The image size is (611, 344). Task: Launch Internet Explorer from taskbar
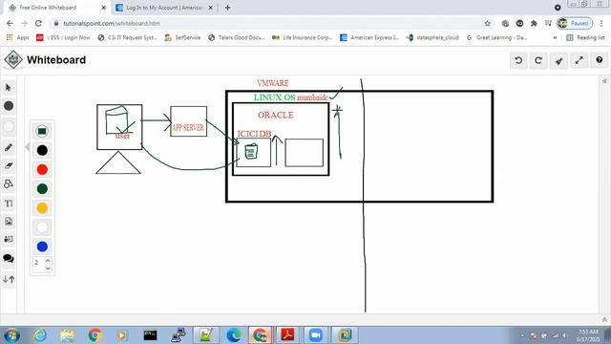tap(40, 335)
